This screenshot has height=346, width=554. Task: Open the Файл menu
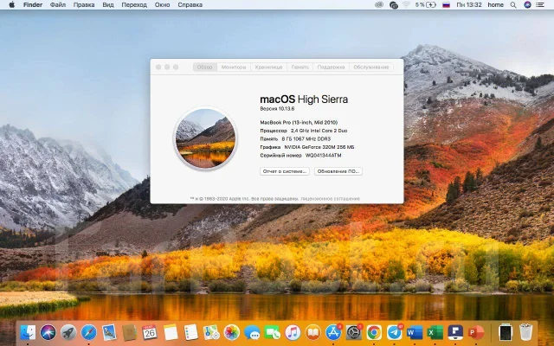(x=58, y=5)
